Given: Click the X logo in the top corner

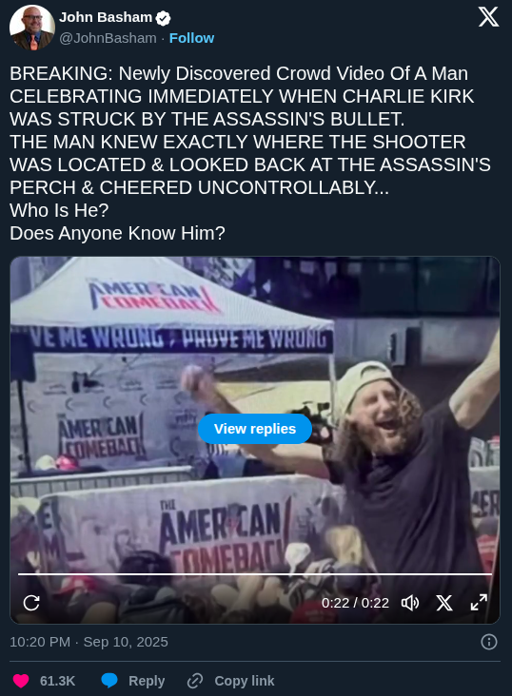Looking at the screenshot, I should click(x=488, y=18).
